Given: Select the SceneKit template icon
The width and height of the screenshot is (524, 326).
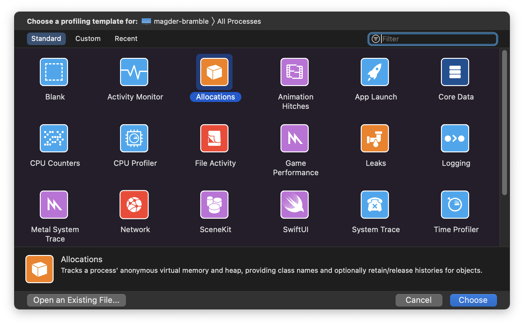Looking at the screenshot, I should coord(214,205).
